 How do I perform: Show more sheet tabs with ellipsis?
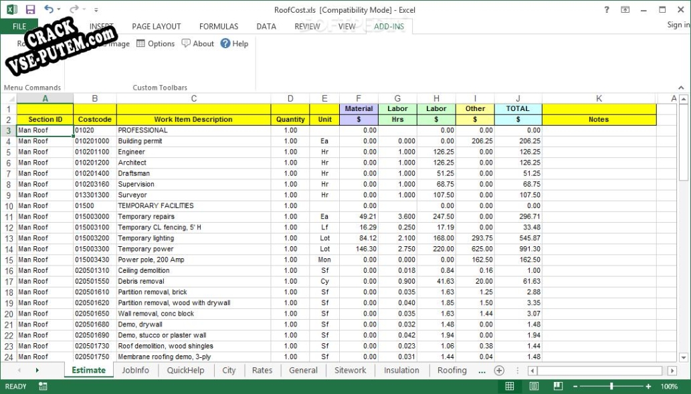[x=482, y=371]
